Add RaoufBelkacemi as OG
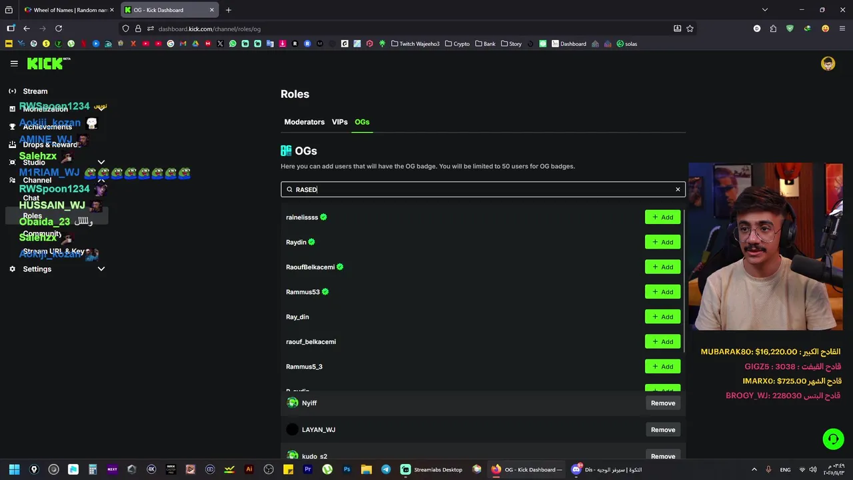Screen dimensions: 853x480 [662, 267]
